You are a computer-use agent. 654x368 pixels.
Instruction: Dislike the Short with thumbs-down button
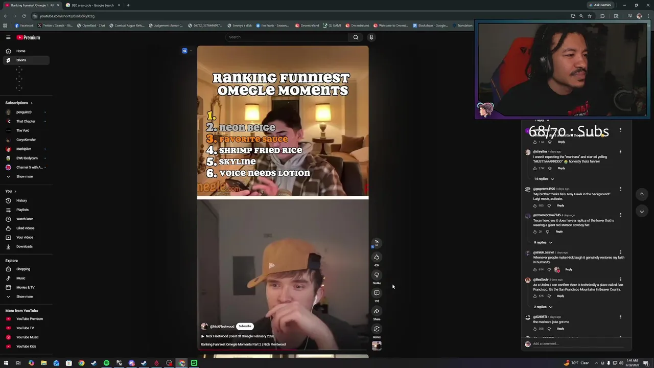click(x=377, y=275)
